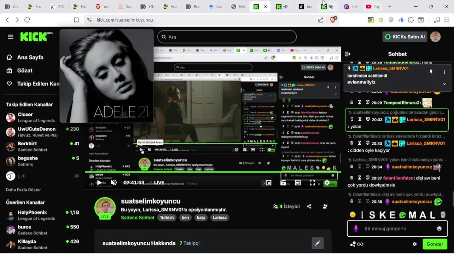Open the hamburger menu next to KICK logo
The height and width of the screenshot is (254, 454).
(x=11, y=37)
